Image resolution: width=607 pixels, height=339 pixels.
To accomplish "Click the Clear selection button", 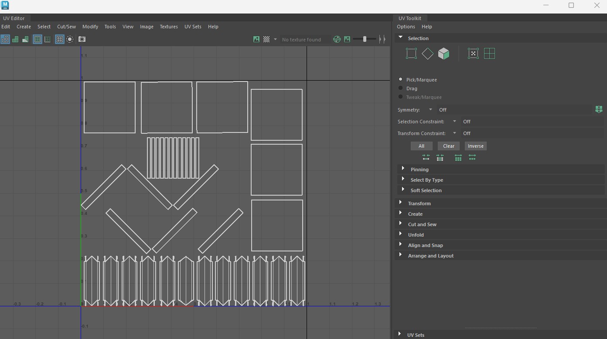I will pyautogui.click(x=449, y=146).
